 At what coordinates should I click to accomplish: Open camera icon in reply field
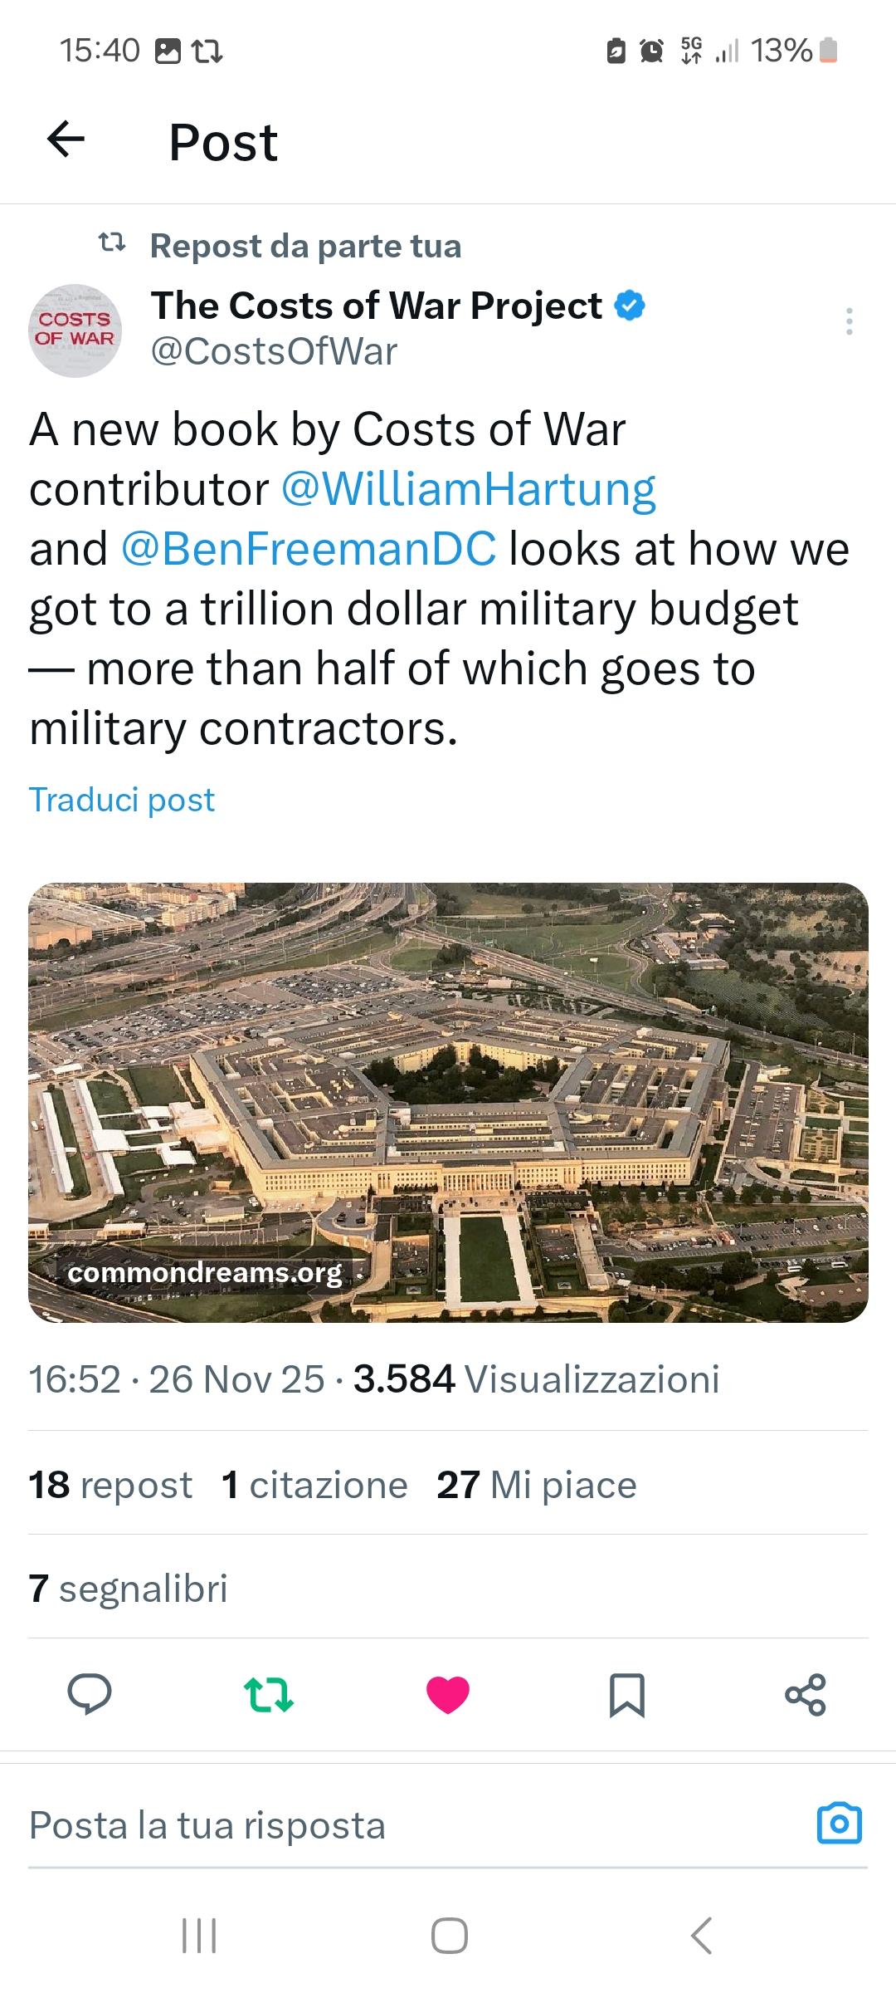click(x=839, y=1824)
